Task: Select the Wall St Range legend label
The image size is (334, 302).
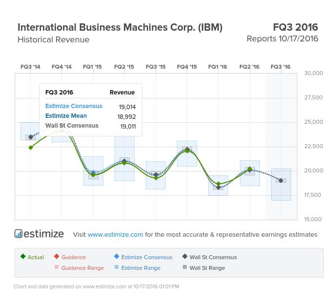Action: pyautogui.click(x=207, y=268)
